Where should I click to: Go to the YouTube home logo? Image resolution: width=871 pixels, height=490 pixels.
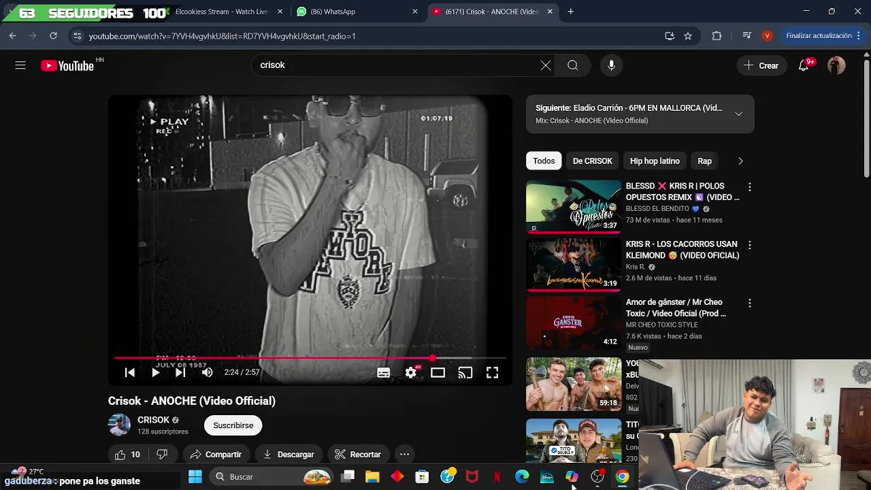tap(67, 65)
